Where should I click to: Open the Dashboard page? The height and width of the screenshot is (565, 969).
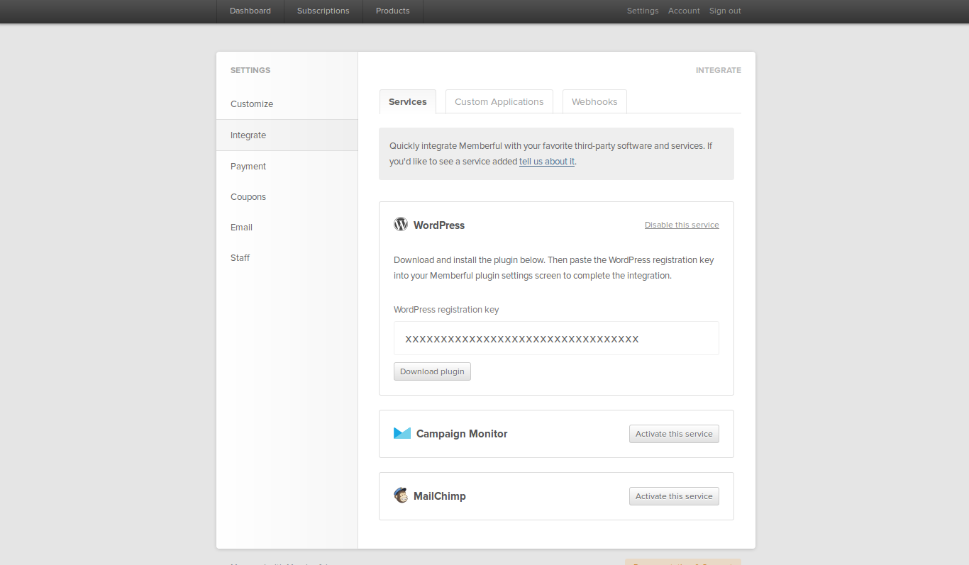[250, 11]
